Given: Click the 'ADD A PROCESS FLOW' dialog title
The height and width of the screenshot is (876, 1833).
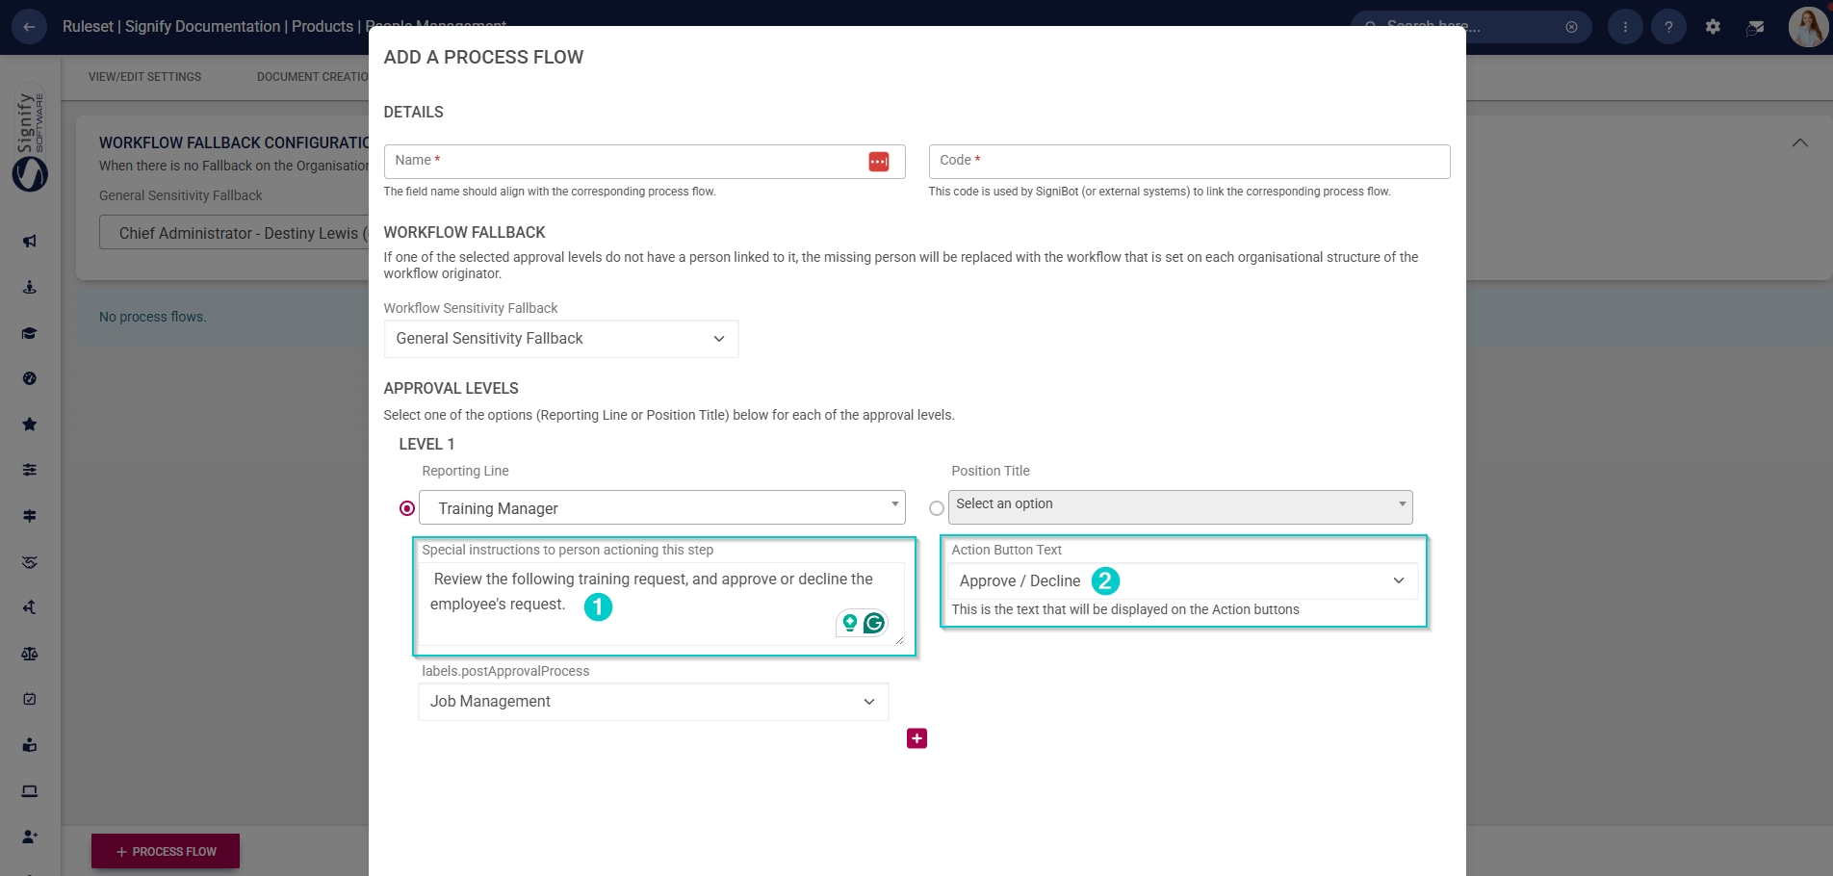Looking at the screenshot, I should [483, 57].
